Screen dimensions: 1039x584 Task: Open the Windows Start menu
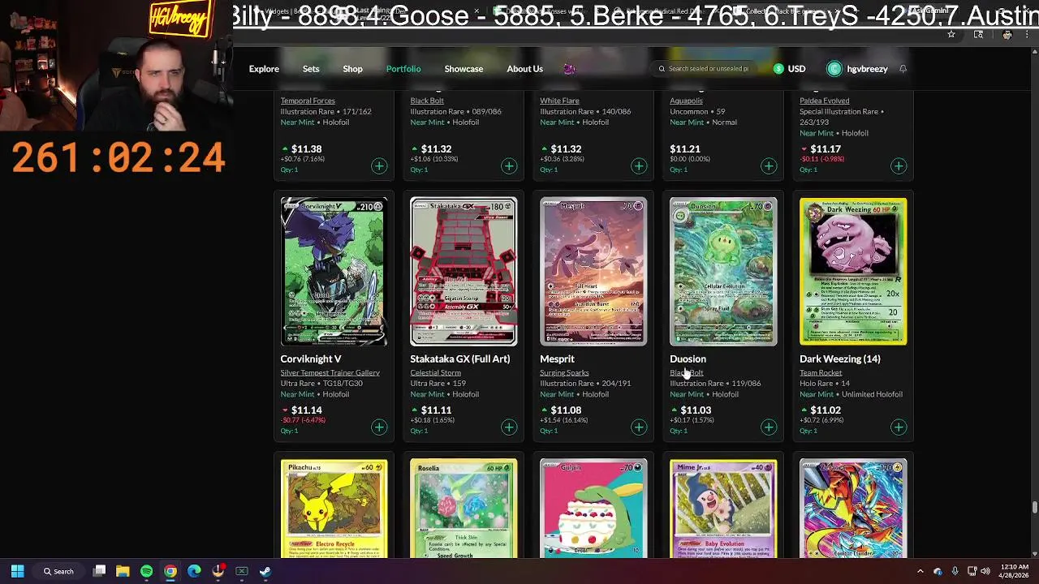pos(17,571)
